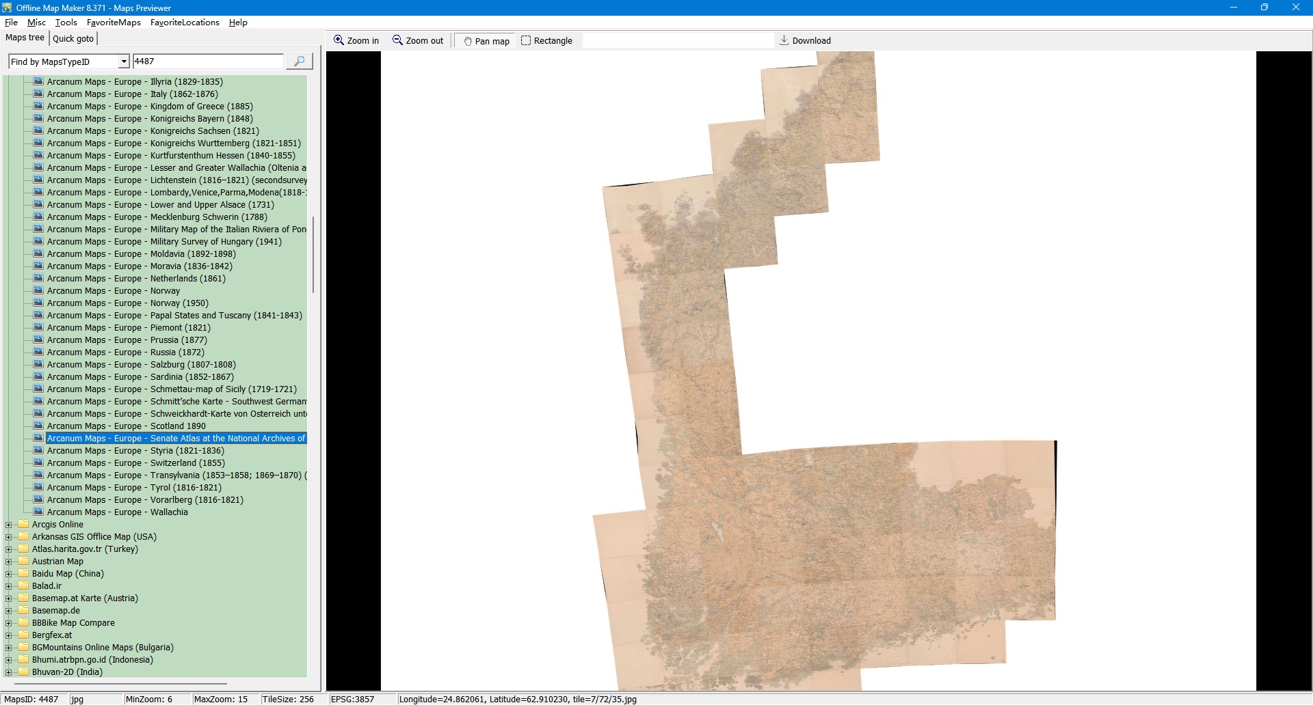Image resolution: width=1313 pixels, height=705 pixels.
Task: Click the Download arrow icon
Action: click(x=784, y=40)
